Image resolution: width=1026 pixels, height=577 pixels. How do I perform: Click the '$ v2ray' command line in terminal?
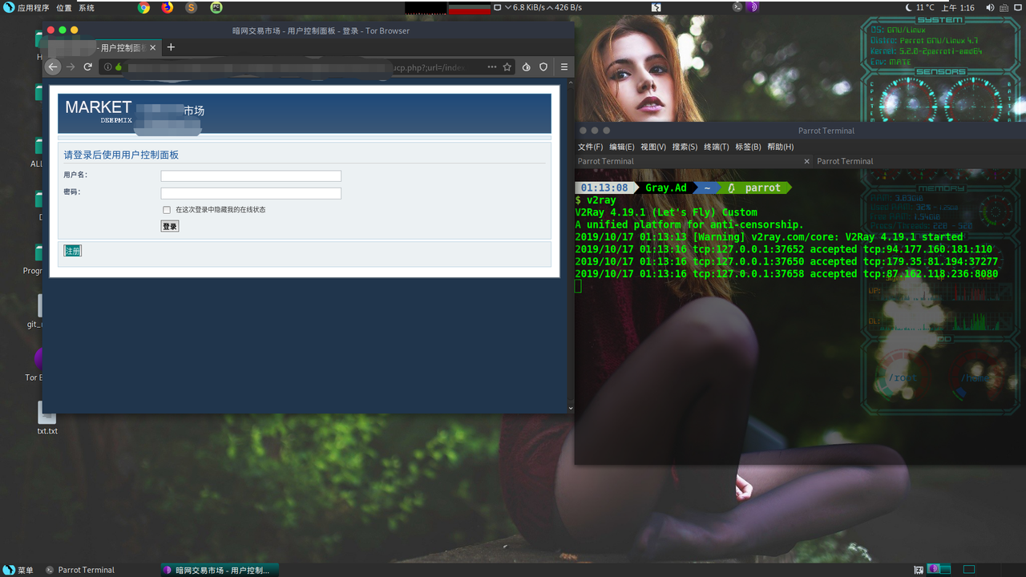pyautogui.click(x=596, y=200)
